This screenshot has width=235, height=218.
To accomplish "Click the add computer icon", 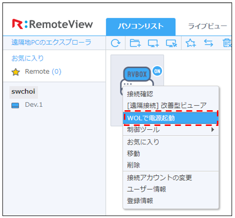I will tap(153, 43).
